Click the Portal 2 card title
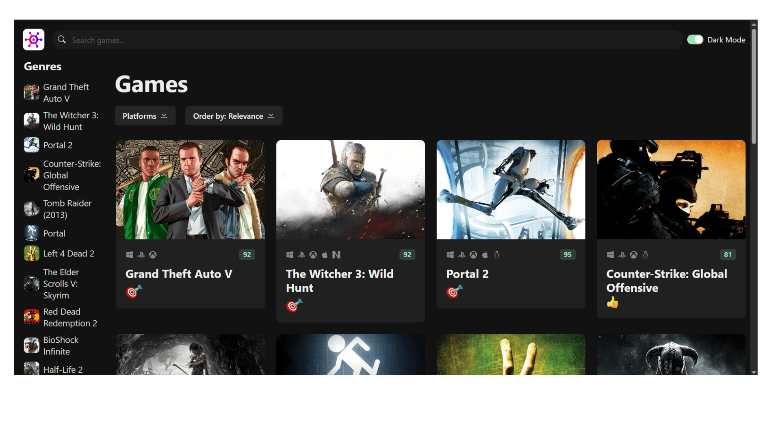 point(467,274)
